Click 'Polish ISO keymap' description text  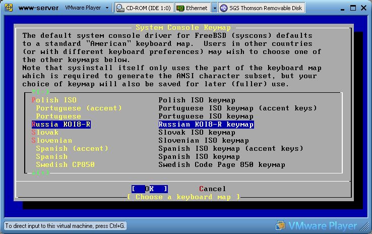197,100
